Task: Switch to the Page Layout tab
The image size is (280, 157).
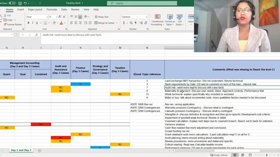Action: coord(35,10)
